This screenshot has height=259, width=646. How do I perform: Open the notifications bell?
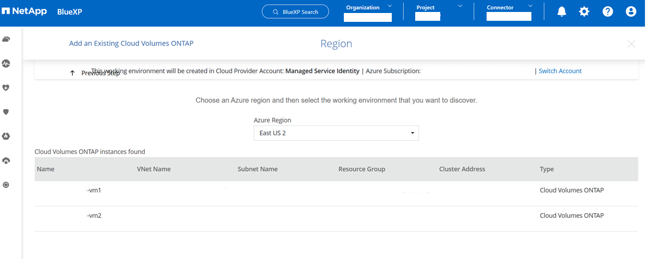[562, 11]
